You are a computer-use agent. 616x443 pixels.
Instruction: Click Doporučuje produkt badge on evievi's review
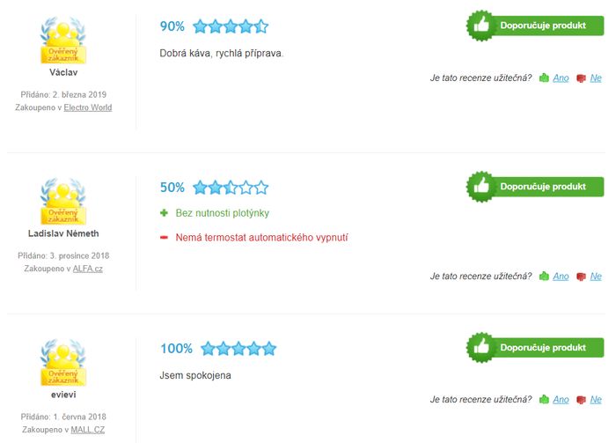click(535, 348)
